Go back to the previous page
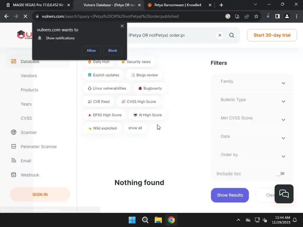 coord(7,17)
